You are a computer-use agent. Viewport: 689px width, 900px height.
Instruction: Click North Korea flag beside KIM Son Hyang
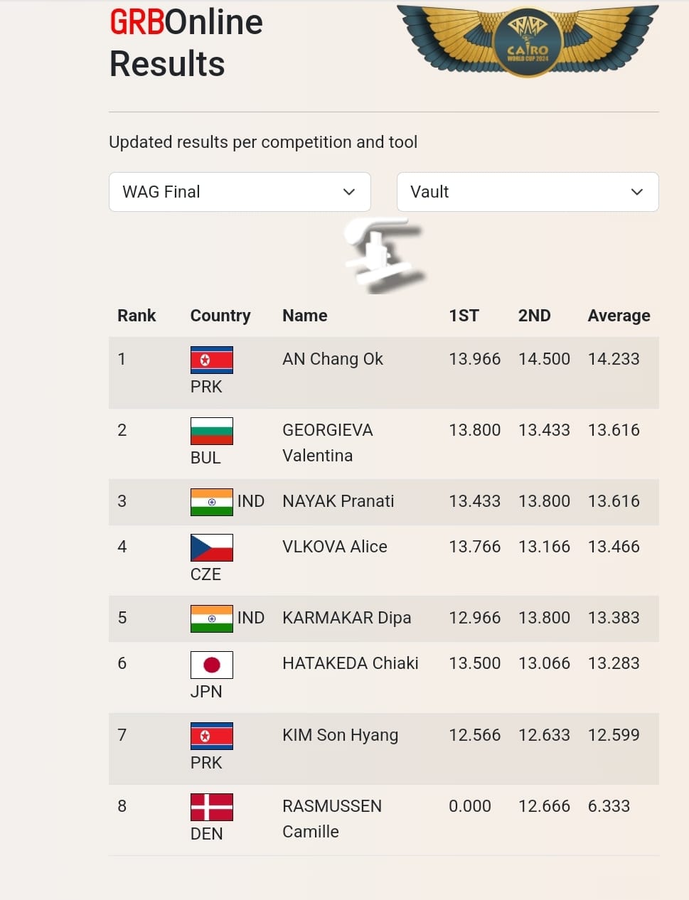[212, 736]
